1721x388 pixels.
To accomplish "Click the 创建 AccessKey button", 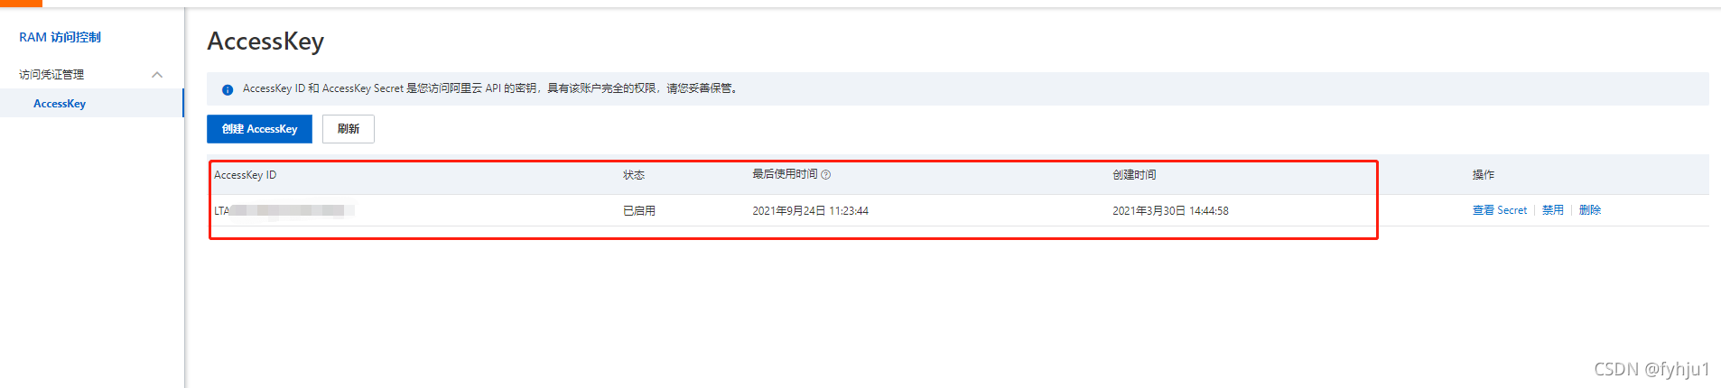I will click(x=259, y=129).
